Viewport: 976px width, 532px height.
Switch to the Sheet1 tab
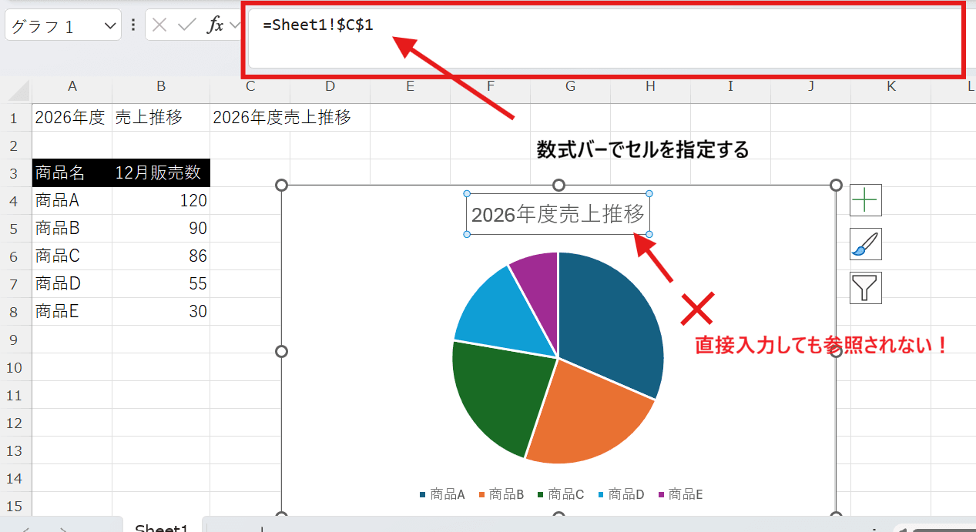[162, 527]
